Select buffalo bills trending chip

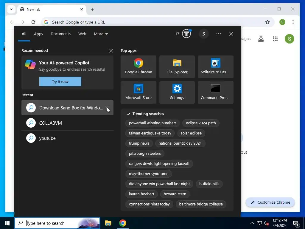tap(209, 184)
